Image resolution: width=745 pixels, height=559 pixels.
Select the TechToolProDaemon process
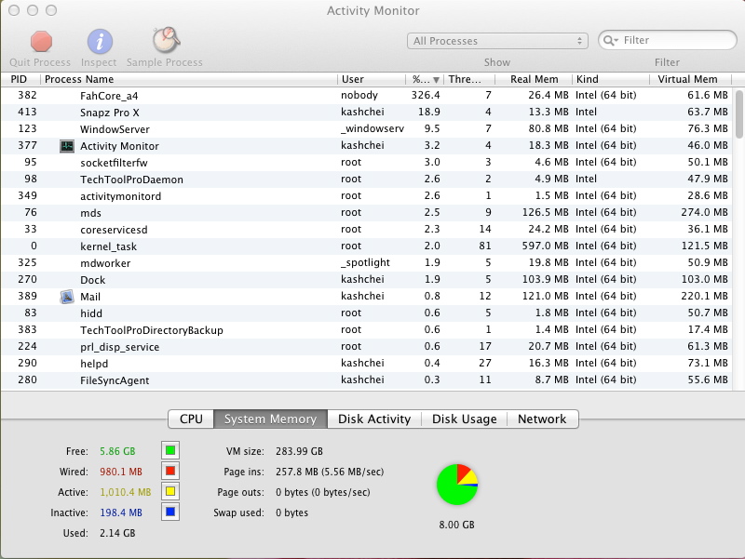point(366,180)
